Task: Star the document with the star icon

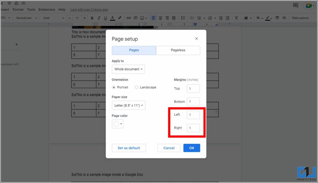Action: [9, 3]
